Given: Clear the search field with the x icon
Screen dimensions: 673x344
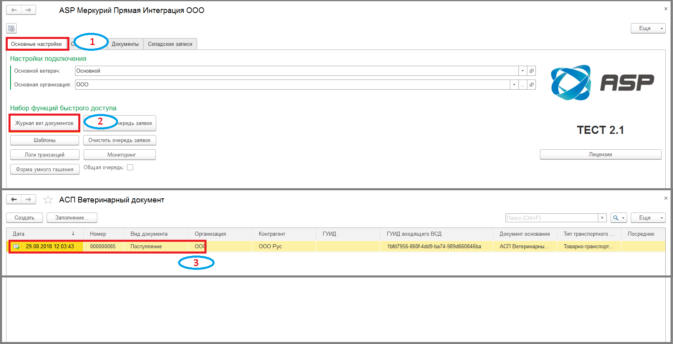Looking at the screenshot, I should coord(602,218).
